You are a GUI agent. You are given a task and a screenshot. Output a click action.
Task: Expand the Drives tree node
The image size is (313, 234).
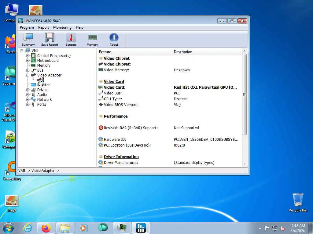click(28, 90)
